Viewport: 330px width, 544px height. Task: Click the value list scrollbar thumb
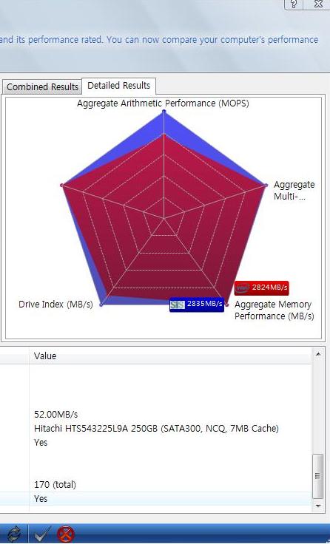(318, 476)
